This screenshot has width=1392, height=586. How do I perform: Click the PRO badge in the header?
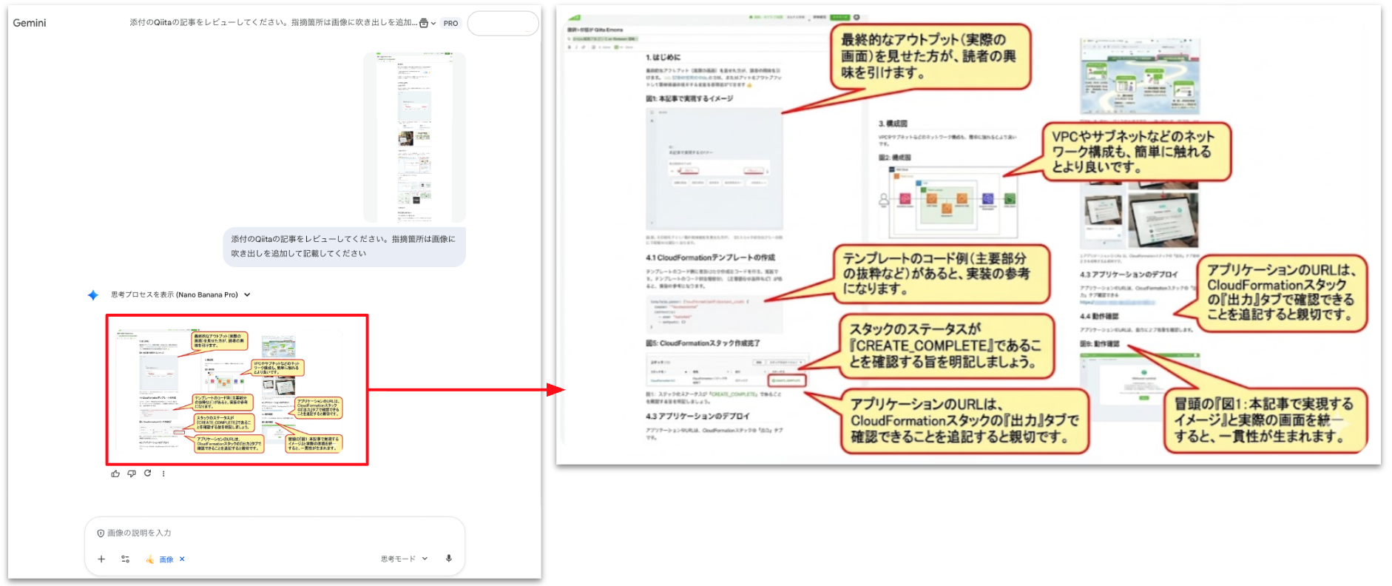450,23
